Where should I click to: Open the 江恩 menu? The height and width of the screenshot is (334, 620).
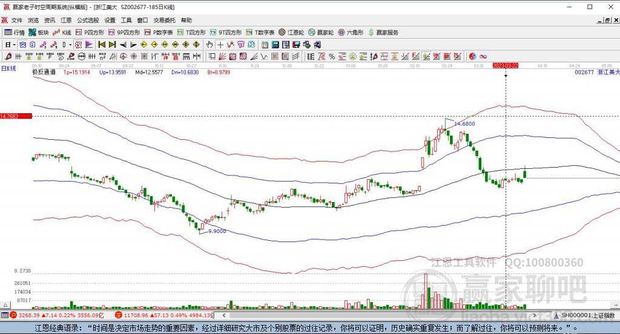[x=66, y=20]
